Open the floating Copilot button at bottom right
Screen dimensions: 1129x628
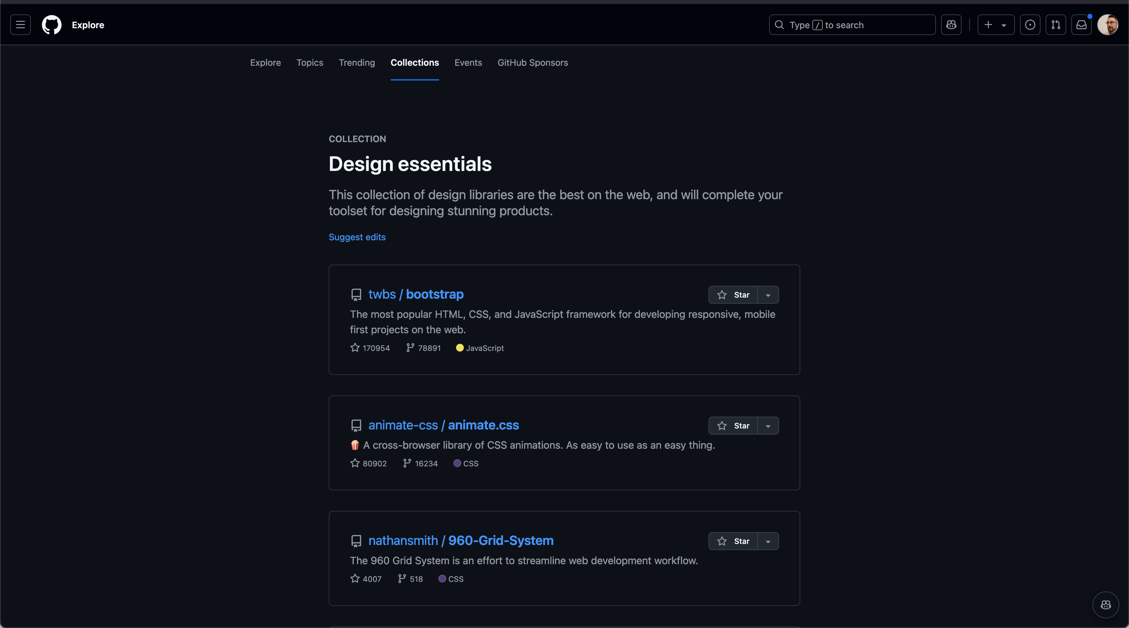tap(1105, 604)
